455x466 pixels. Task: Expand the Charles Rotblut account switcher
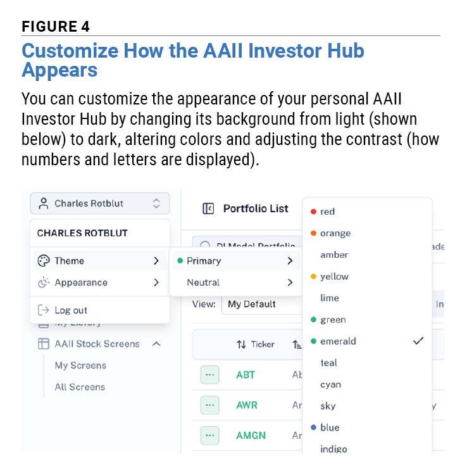100,204
